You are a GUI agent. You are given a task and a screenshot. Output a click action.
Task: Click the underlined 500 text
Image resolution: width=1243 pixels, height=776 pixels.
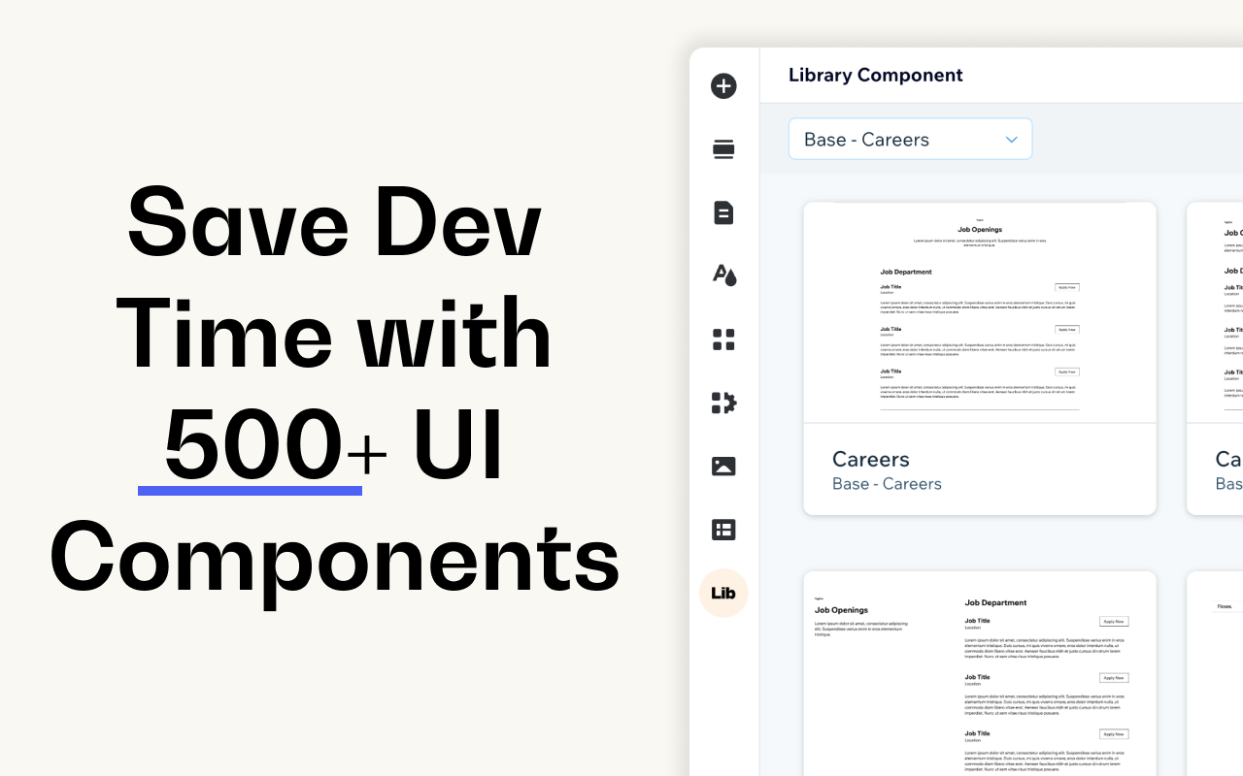250,442
